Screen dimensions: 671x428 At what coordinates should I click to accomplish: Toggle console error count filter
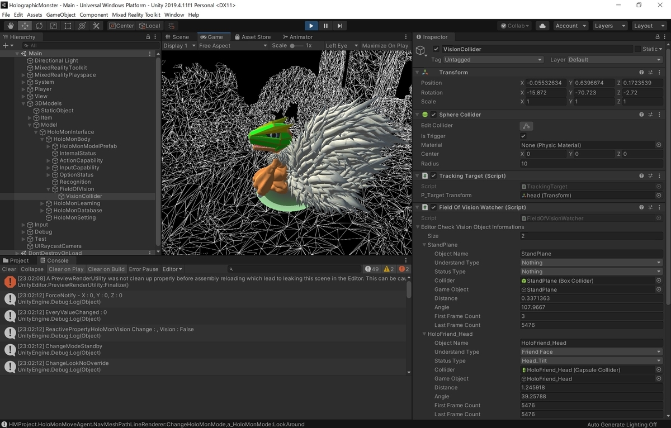coord(404,269)
